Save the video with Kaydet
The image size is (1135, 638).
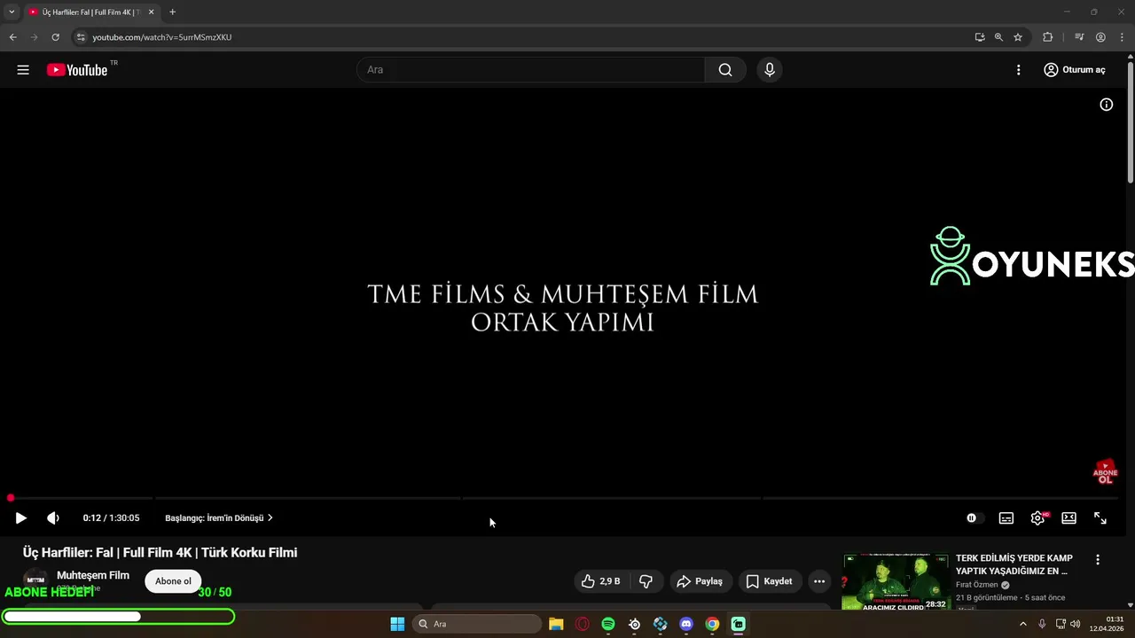(x=770, y=581)
